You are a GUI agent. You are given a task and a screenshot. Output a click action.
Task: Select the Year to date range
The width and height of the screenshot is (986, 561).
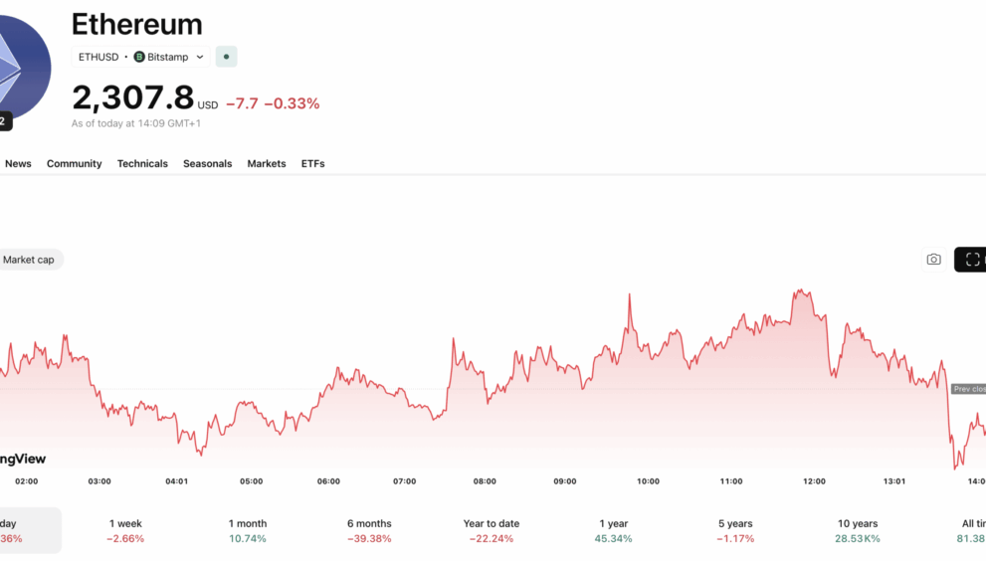pos(492,530)
